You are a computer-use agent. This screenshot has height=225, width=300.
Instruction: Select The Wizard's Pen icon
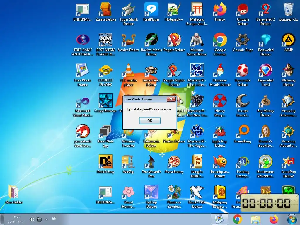(x=151, y=166)
